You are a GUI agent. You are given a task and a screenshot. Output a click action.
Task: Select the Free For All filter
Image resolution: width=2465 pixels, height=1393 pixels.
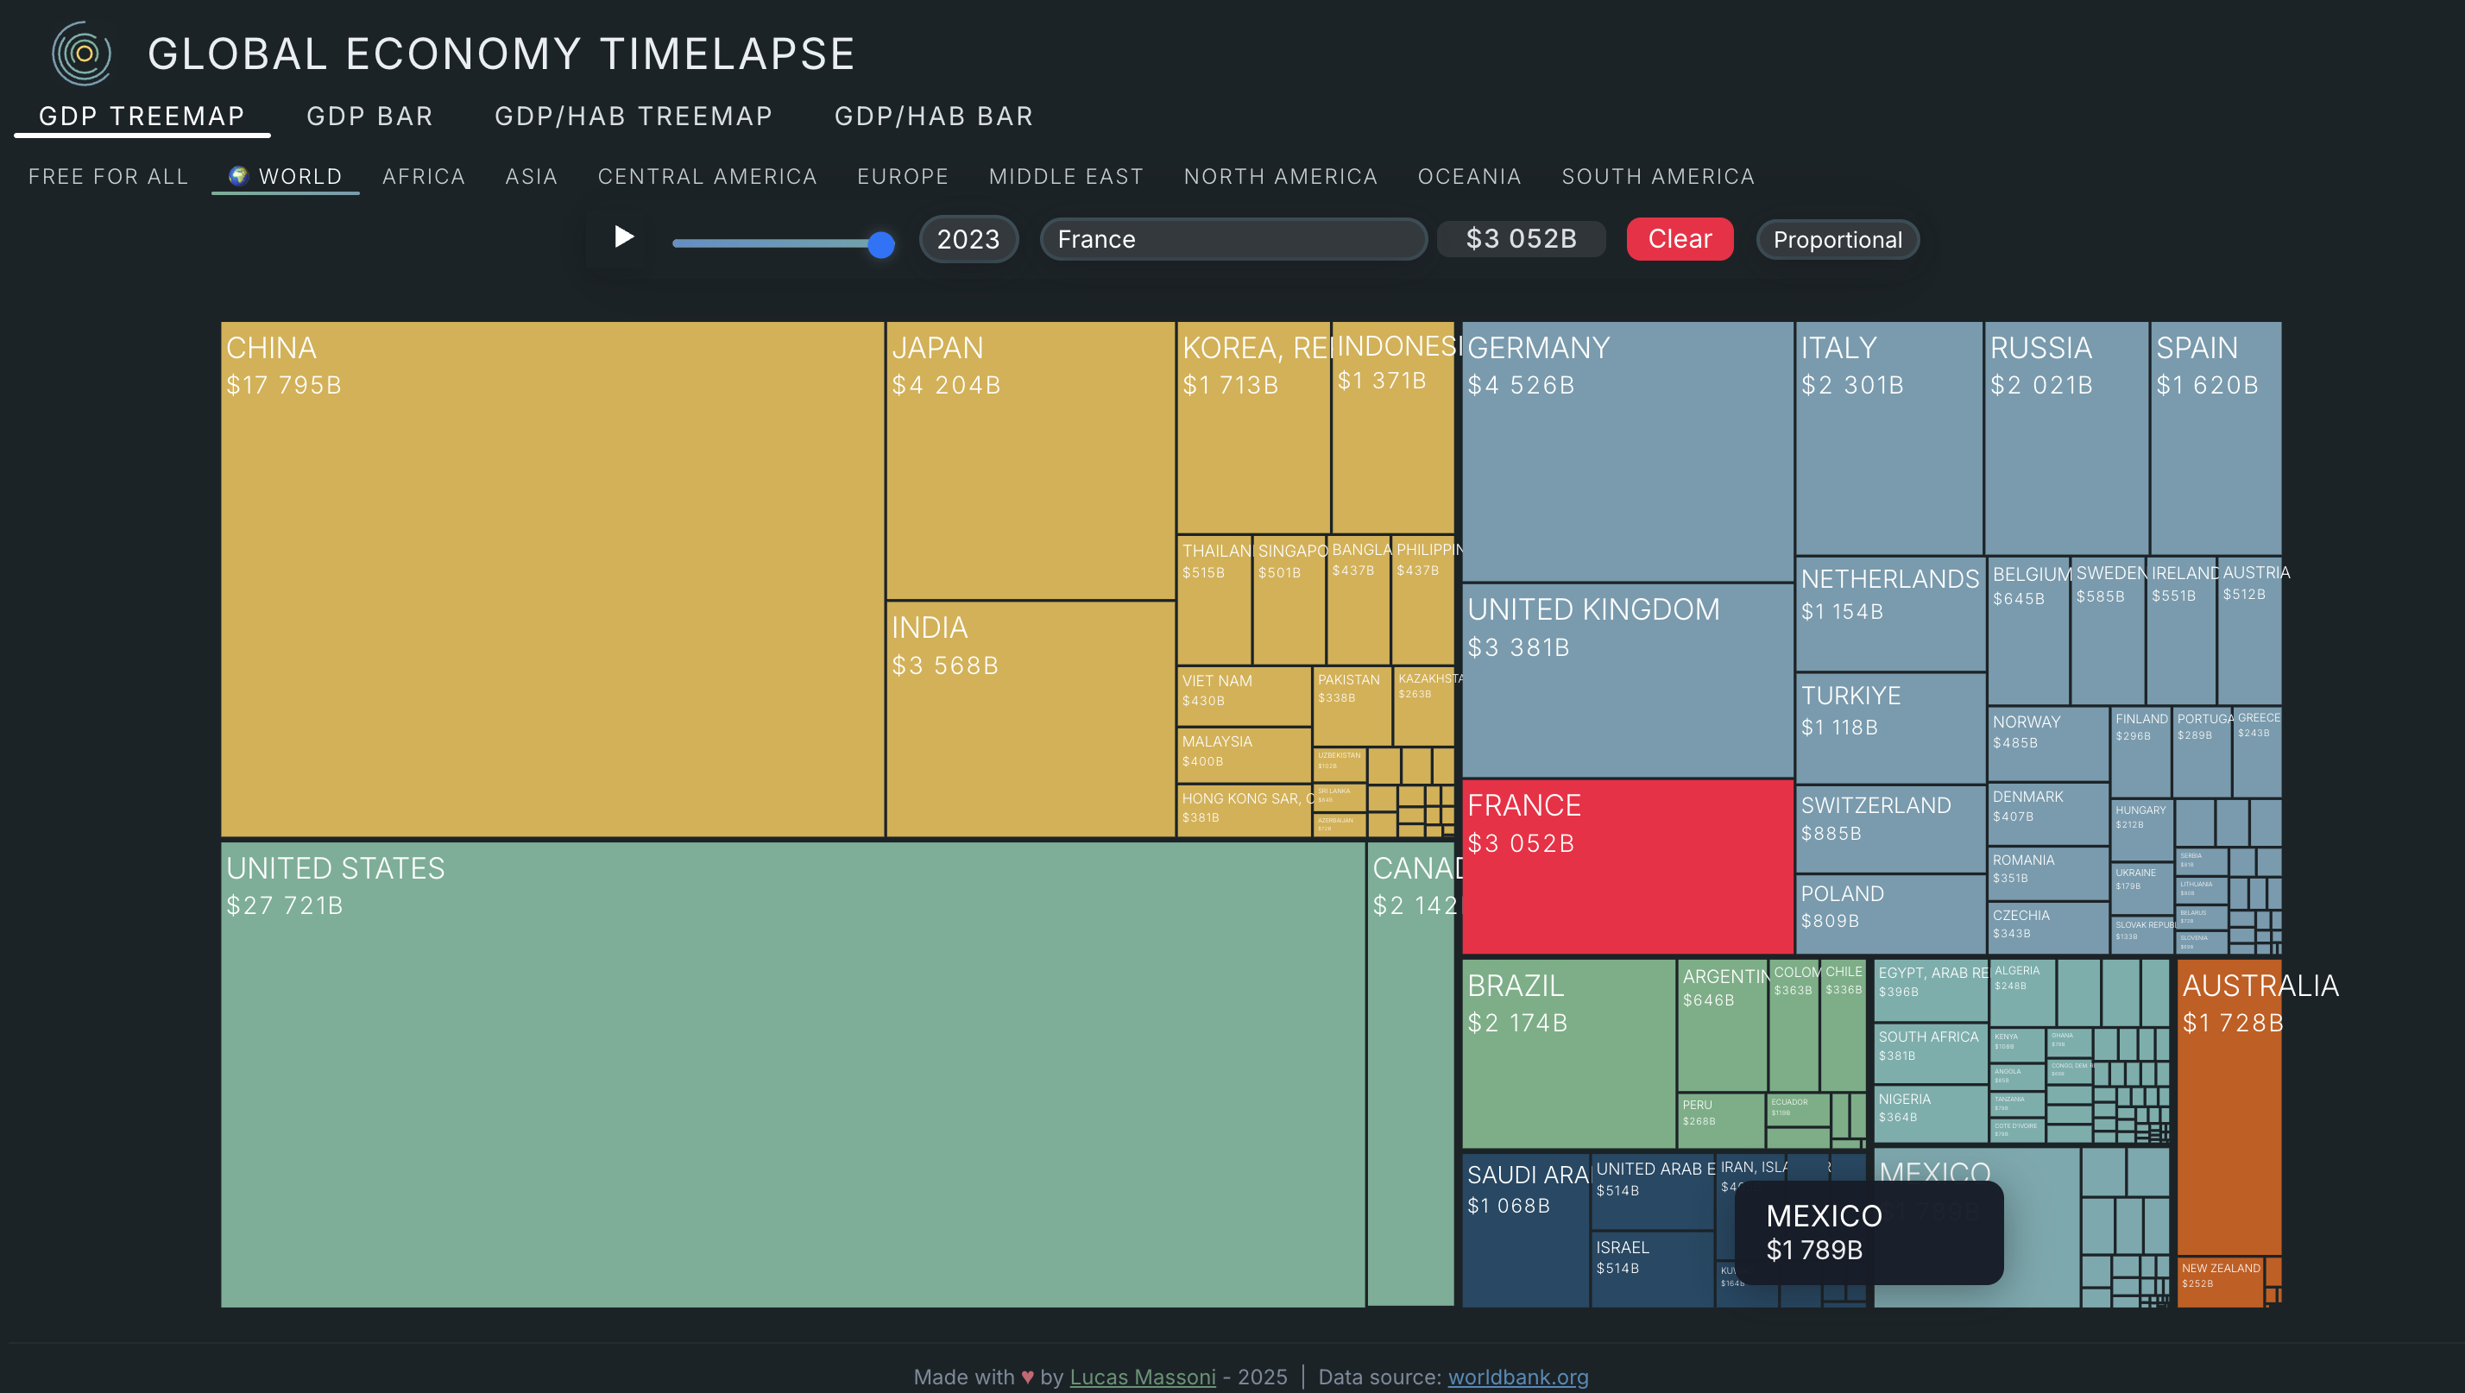[108, 177]
